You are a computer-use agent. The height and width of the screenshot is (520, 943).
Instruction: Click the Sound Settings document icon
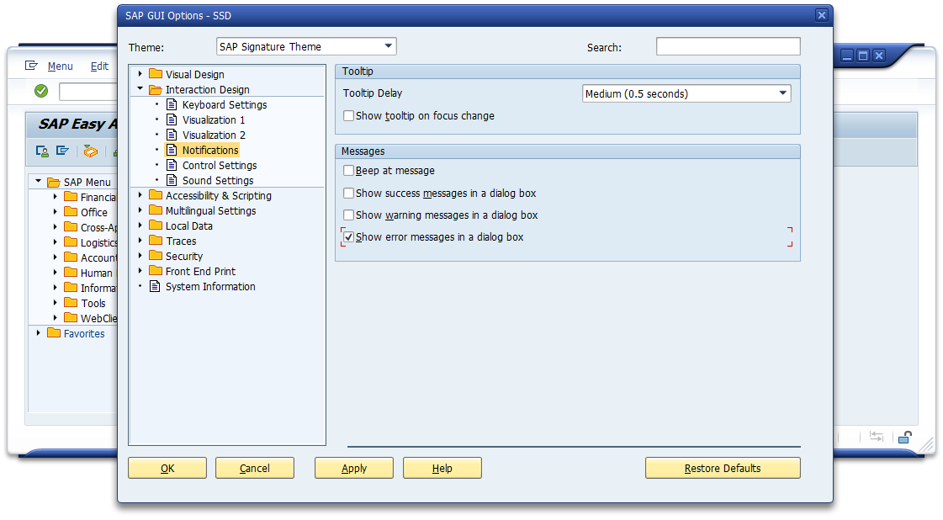tap(172, 180)
